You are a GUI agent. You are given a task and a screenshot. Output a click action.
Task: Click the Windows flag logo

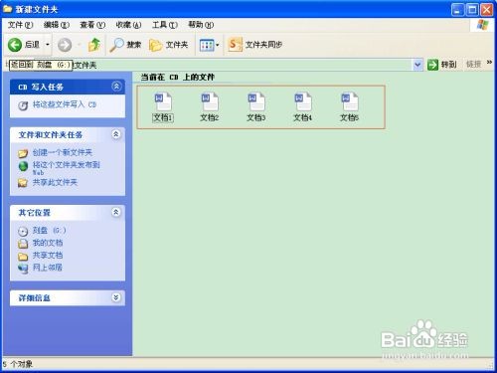pyautogui.click(x=482, y=25)
